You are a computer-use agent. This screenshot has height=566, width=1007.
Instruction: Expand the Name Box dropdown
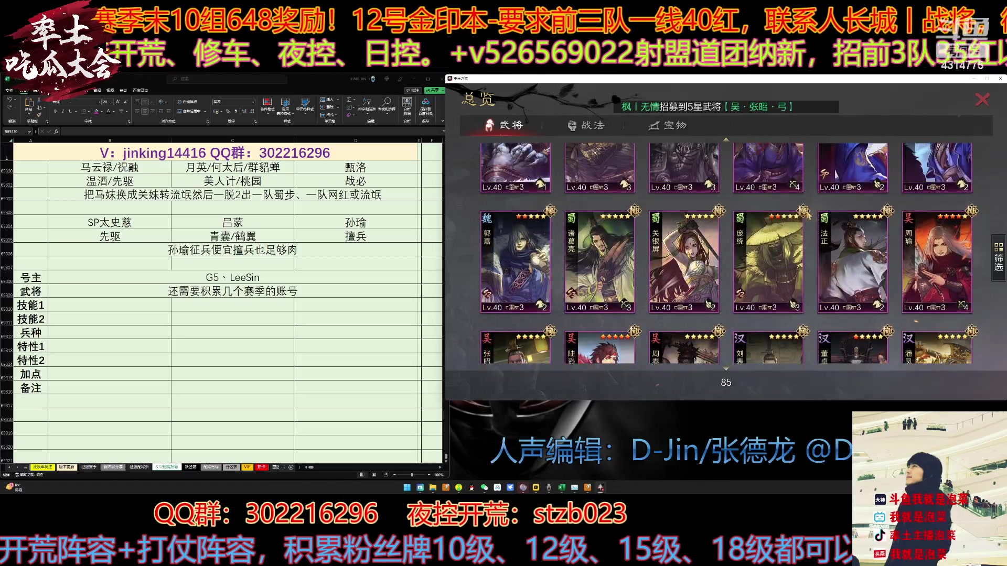pos(29,132)
